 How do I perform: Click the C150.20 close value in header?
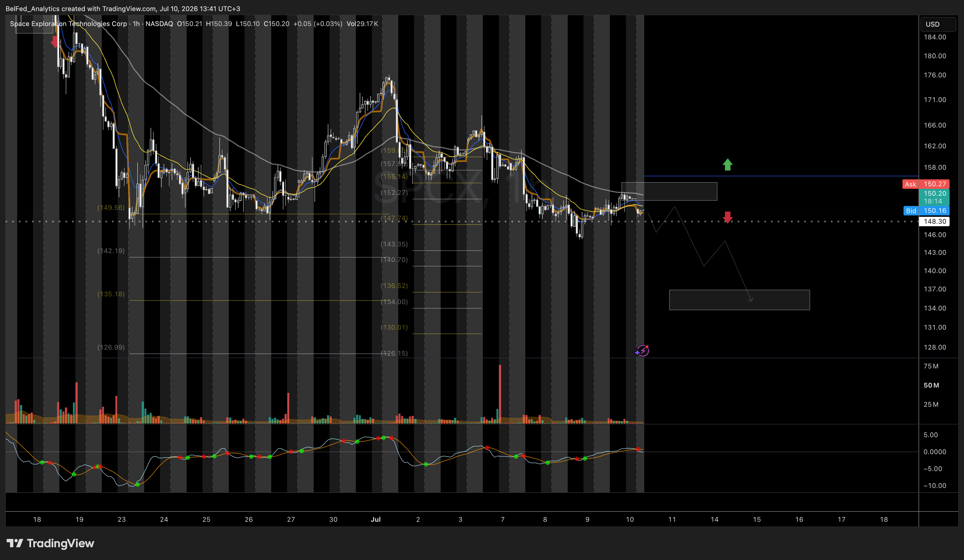coord(276,24)
